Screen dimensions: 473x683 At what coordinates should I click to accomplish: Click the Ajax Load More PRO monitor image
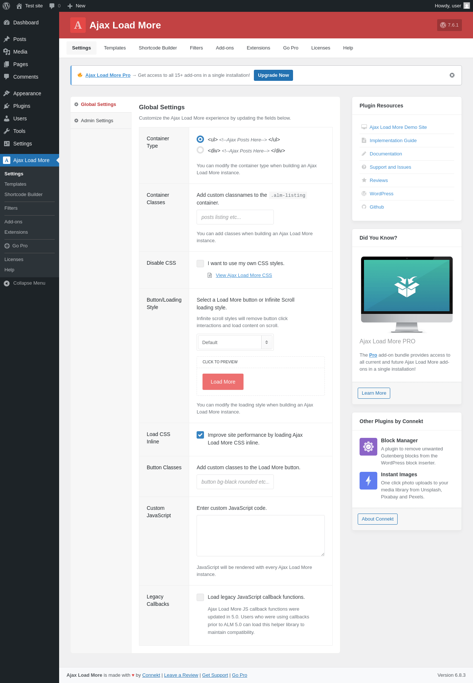(407, 294)
